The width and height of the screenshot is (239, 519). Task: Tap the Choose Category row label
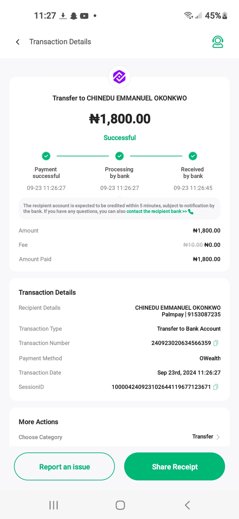40,437
